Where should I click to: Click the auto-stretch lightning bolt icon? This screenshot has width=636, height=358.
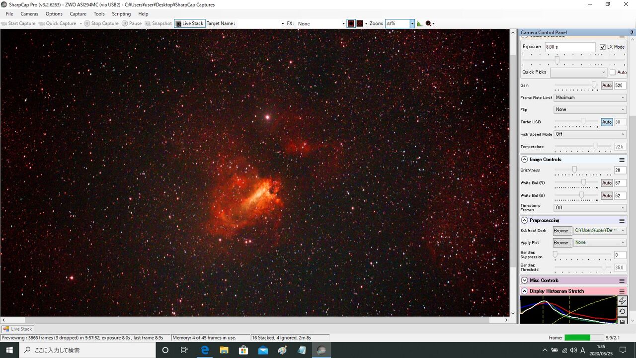(622, 301)
